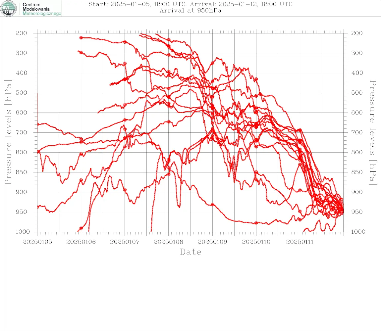
Task: Click the left axis value 400
Action: (22, 73)
